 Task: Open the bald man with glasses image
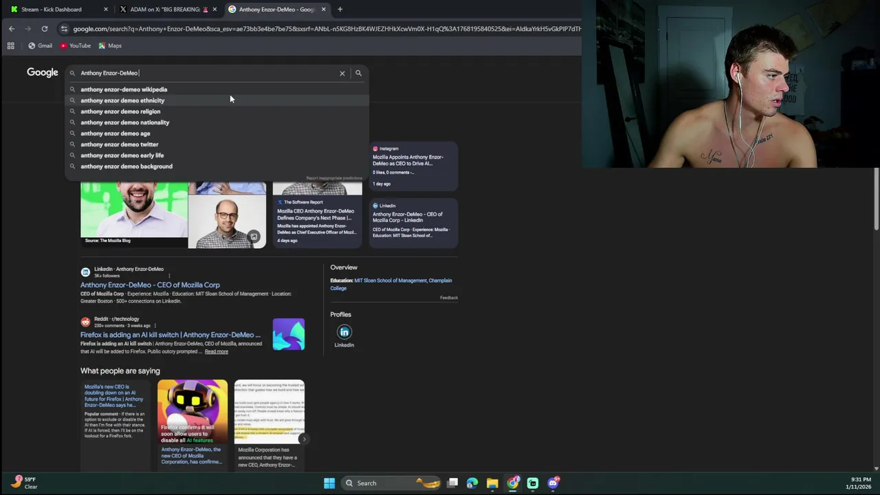(227, 222)
